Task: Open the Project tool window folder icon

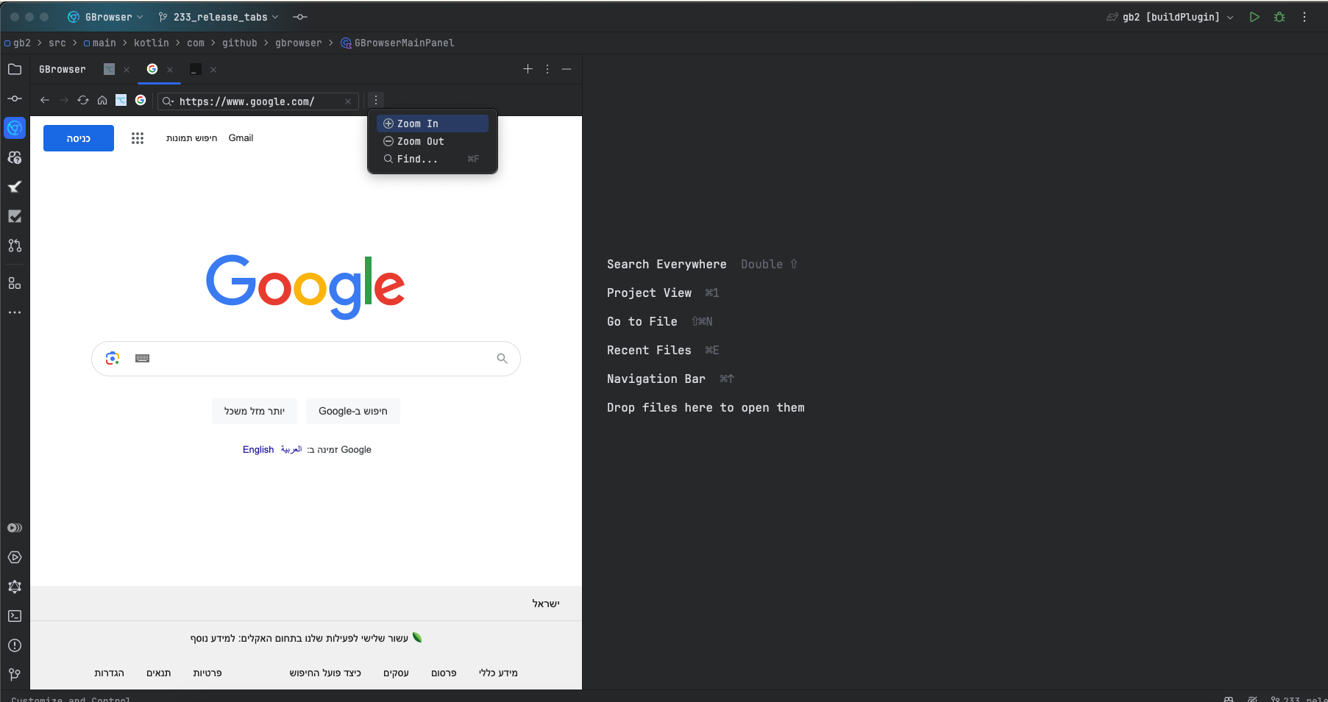Action: (x=15, y=69)
